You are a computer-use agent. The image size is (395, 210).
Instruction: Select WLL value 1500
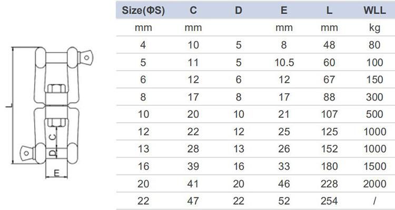tap(374, 166)
